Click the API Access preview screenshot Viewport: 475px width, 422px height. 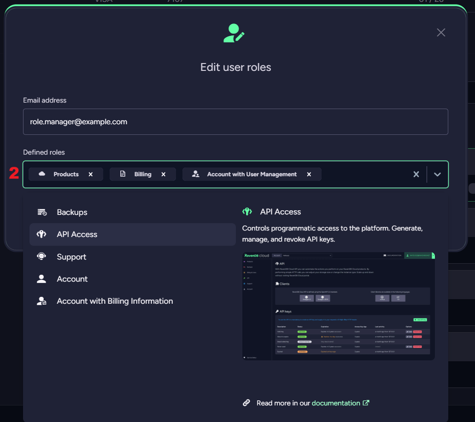click(339, 306)
